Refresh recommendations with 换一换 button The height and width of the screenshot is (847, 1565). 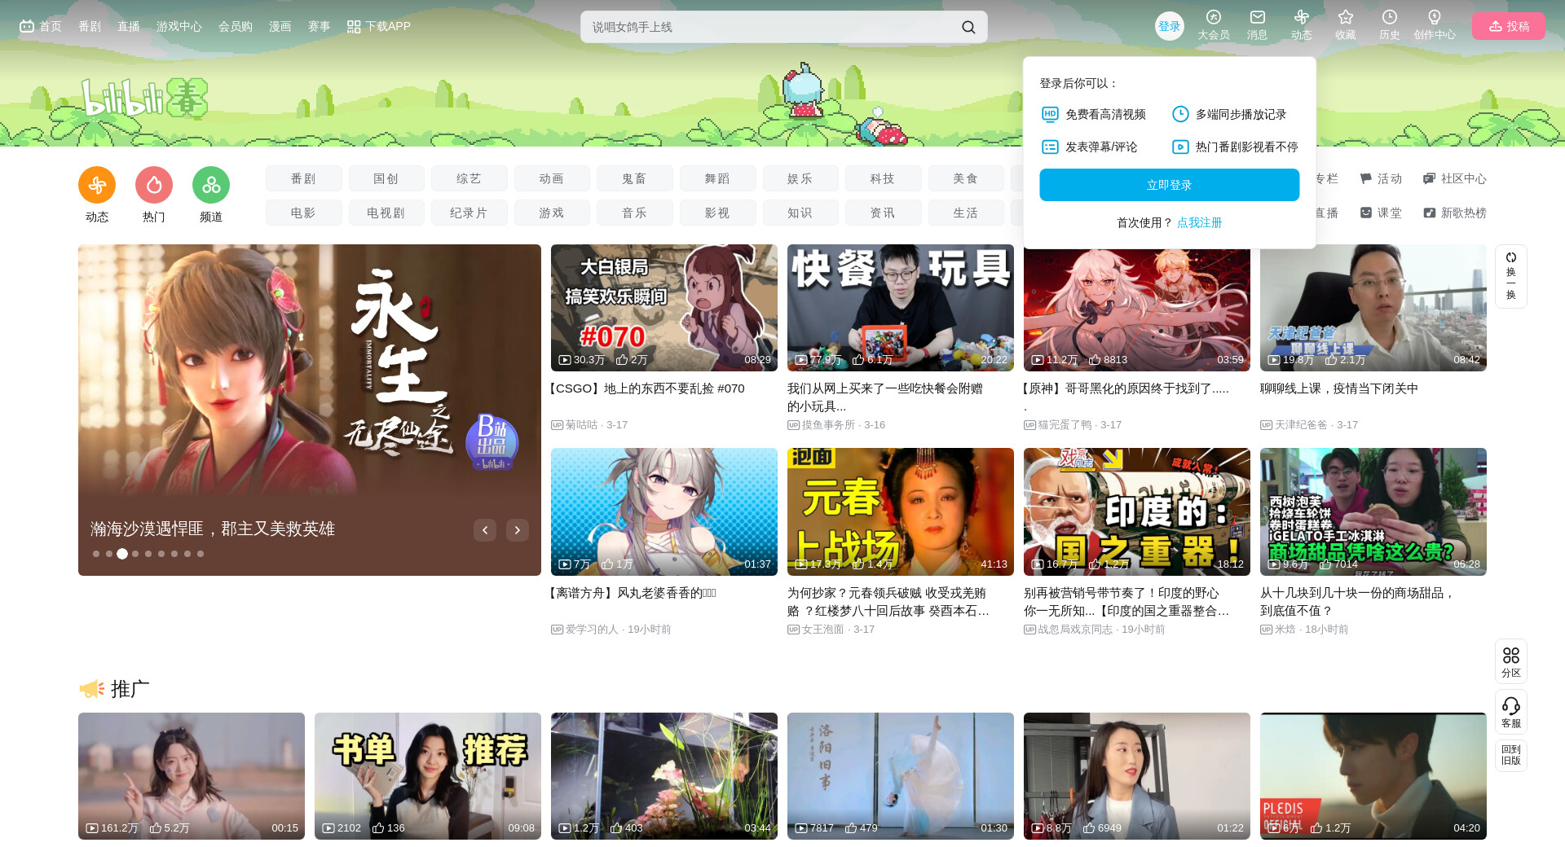(1510, 276)
